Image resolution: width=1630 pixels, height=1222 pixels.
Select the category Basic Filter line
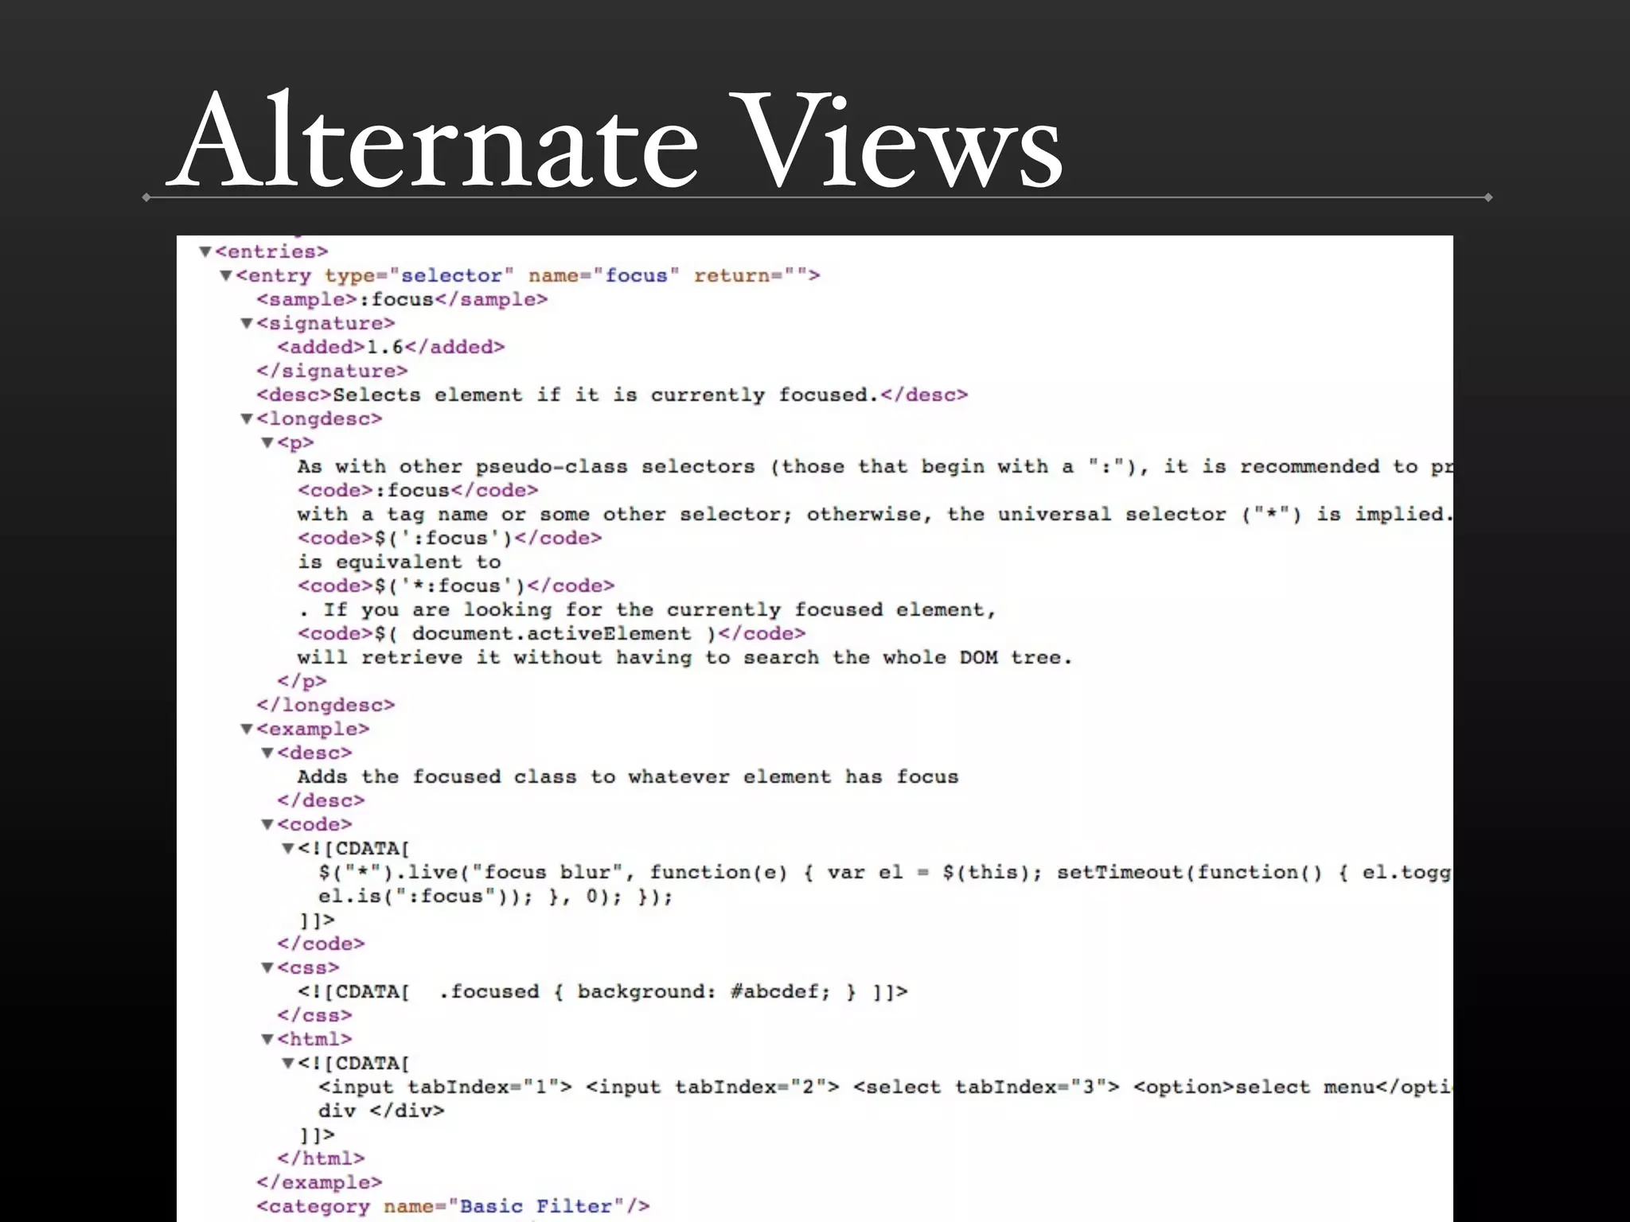(453, 1207)
